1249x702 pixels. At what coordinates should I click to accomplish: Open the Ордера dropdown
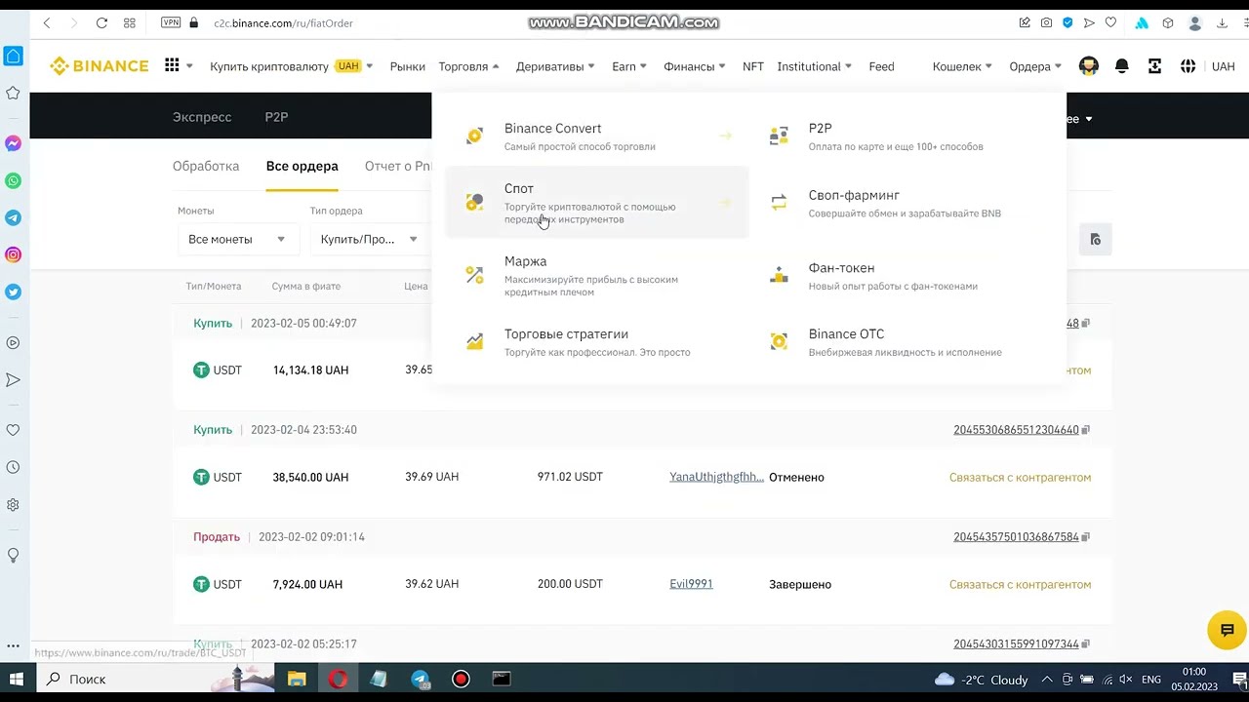pos(1036,66)
